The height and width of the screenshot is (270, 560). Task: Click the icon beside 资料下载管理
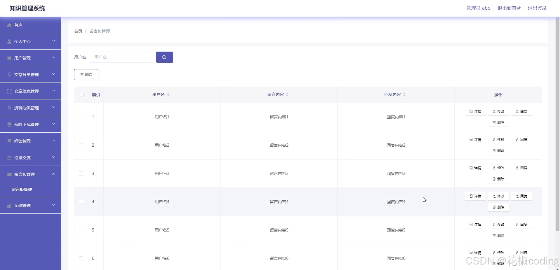coord(9,125)
